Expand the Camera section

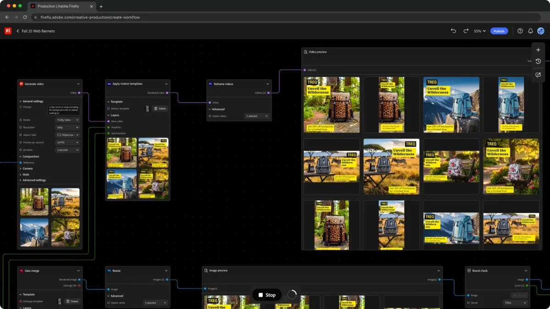[27, 168]
